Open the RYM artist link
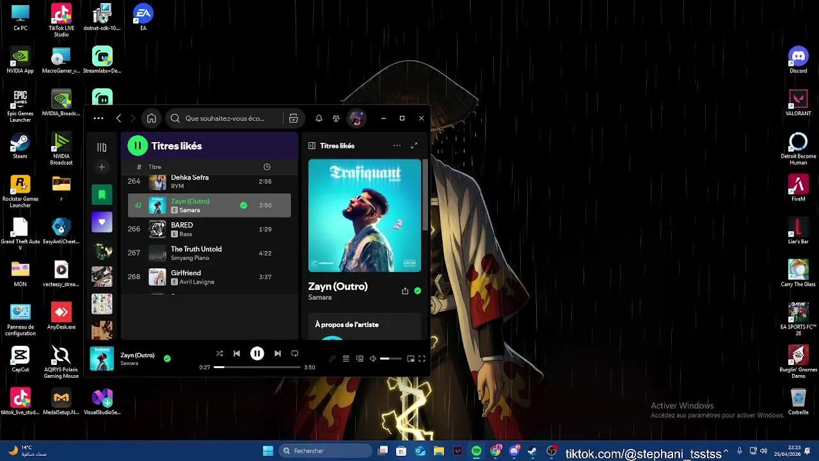 tap(177, 186)
